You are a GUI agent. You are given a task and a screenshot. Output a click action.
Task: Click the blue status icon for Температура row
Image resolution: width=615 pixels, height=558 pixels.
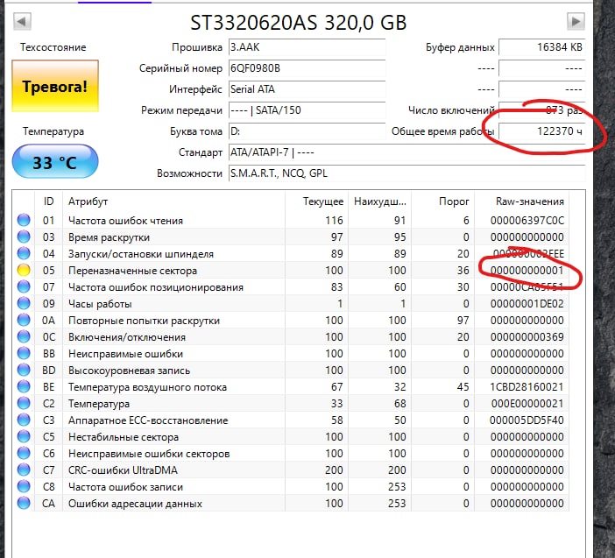(x=24, y=404)
